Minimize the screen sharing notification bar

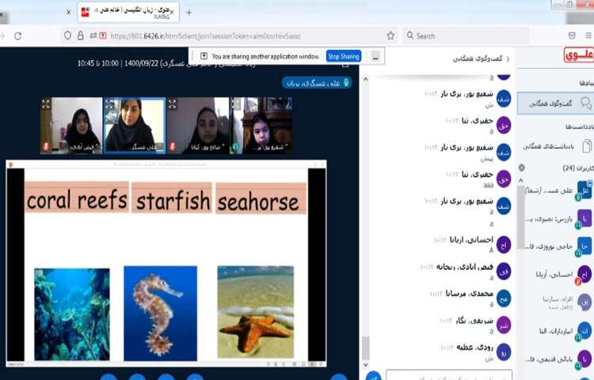coord(375,56)
